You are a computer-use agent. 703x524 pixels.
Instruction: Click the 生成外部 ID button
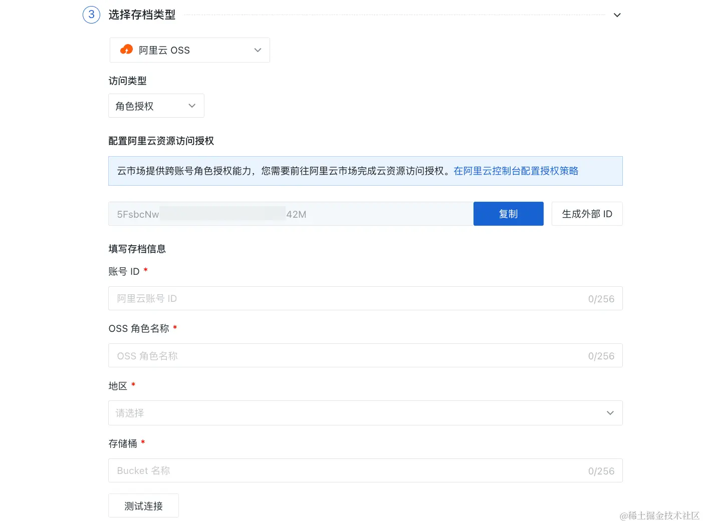(587, 214)
